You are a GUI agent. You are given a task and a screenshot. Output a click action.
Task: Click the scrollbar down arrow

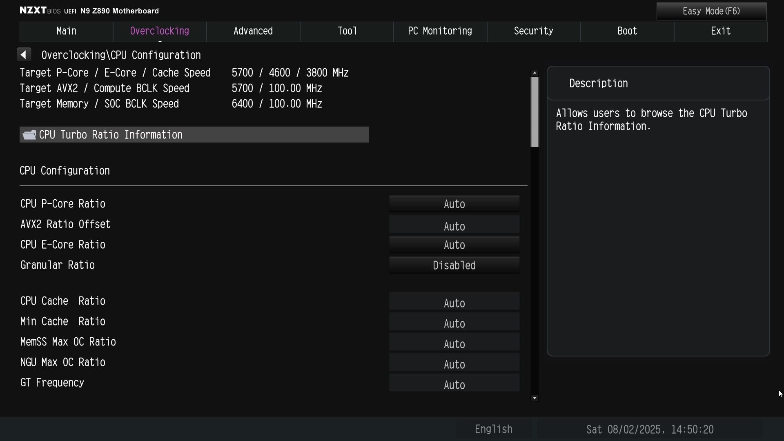tap(535, 398)
